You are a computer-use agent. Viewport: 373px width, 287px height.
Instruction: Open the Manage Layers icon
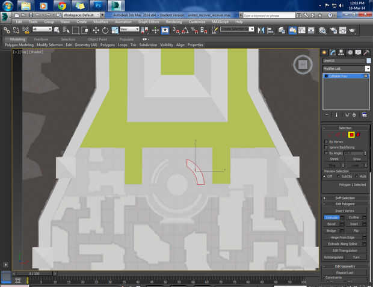pos(282,30)
